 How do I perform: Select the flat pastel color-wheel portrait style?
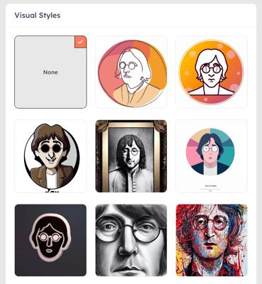pos(212,156)
